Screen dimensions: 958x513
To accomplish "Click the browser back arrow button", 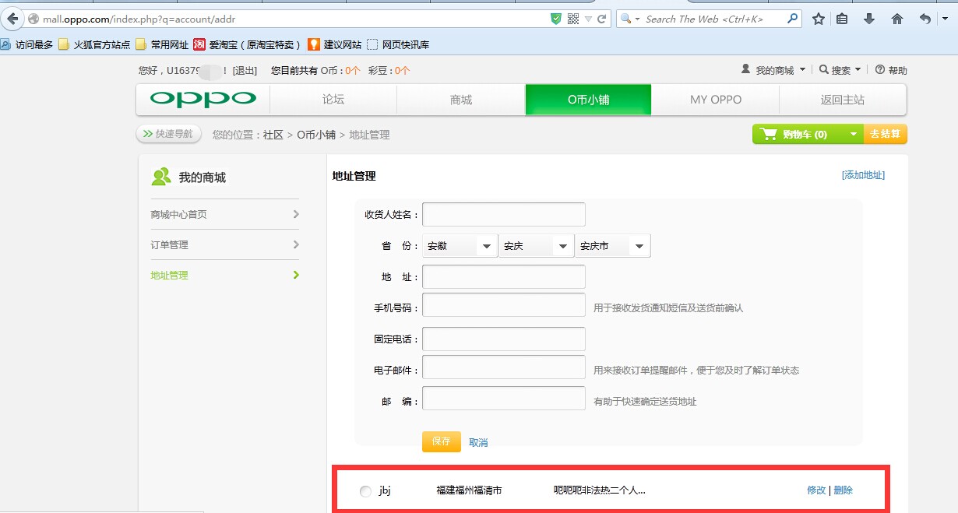I will [12, 19].
